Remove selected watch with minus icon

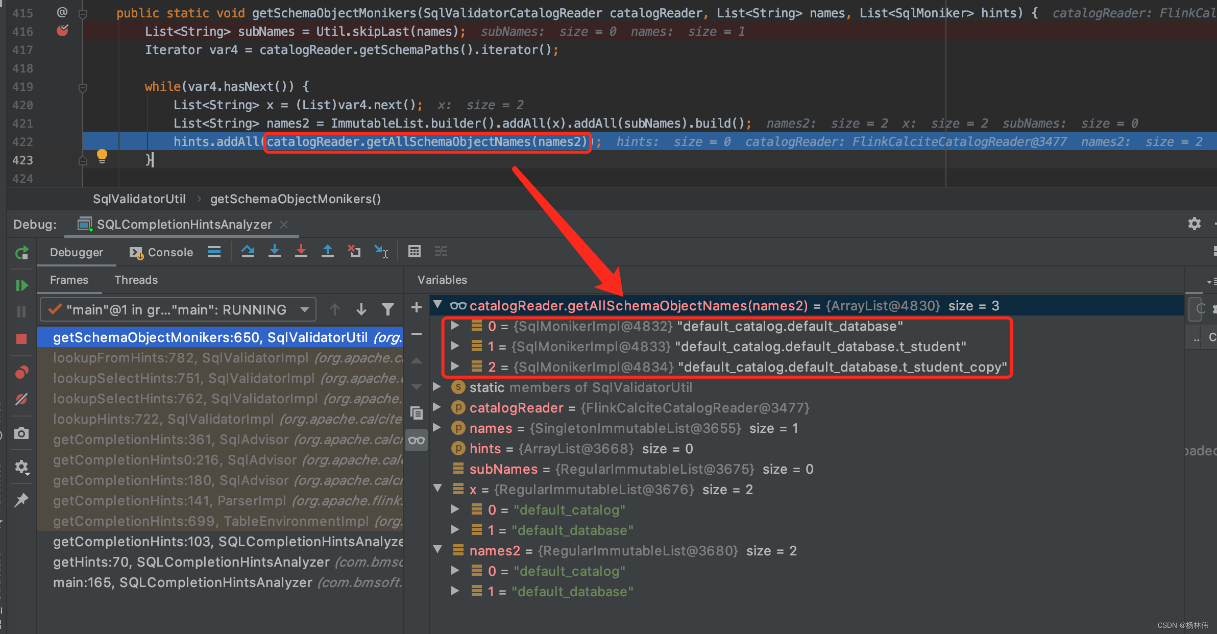[417, 334]
